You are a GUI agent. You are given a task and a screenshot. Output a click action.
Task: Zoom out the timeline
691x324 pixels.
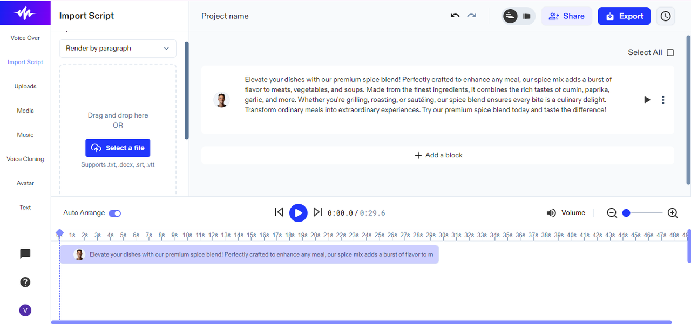(612, 213)
